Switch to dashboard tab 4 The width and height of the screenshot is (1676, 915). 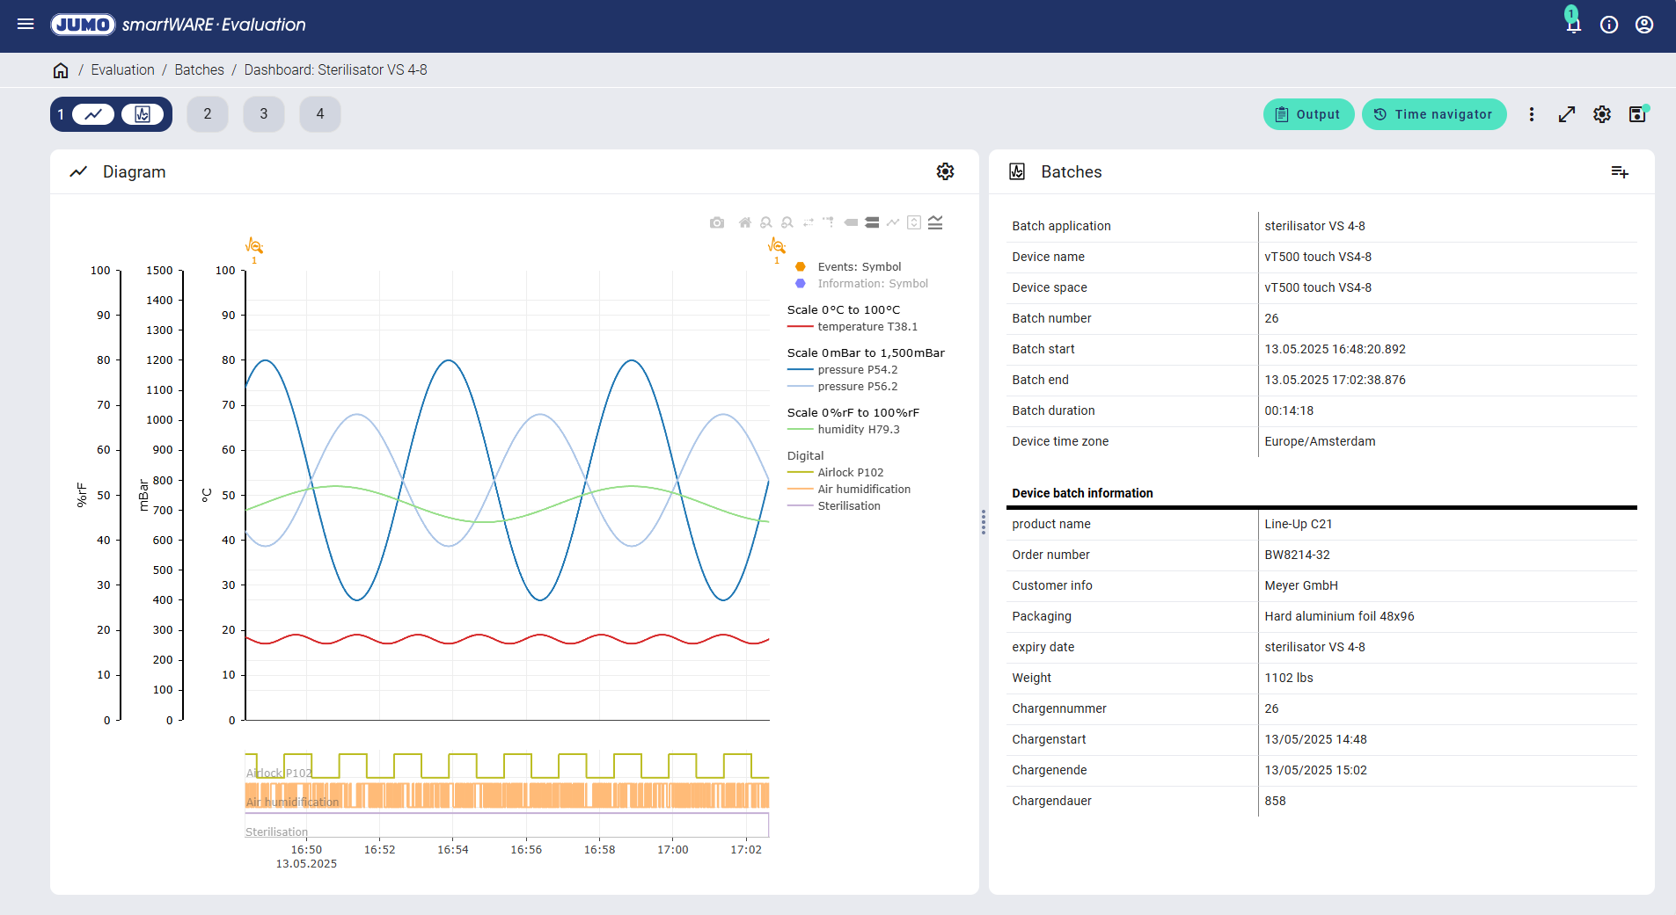320,114
